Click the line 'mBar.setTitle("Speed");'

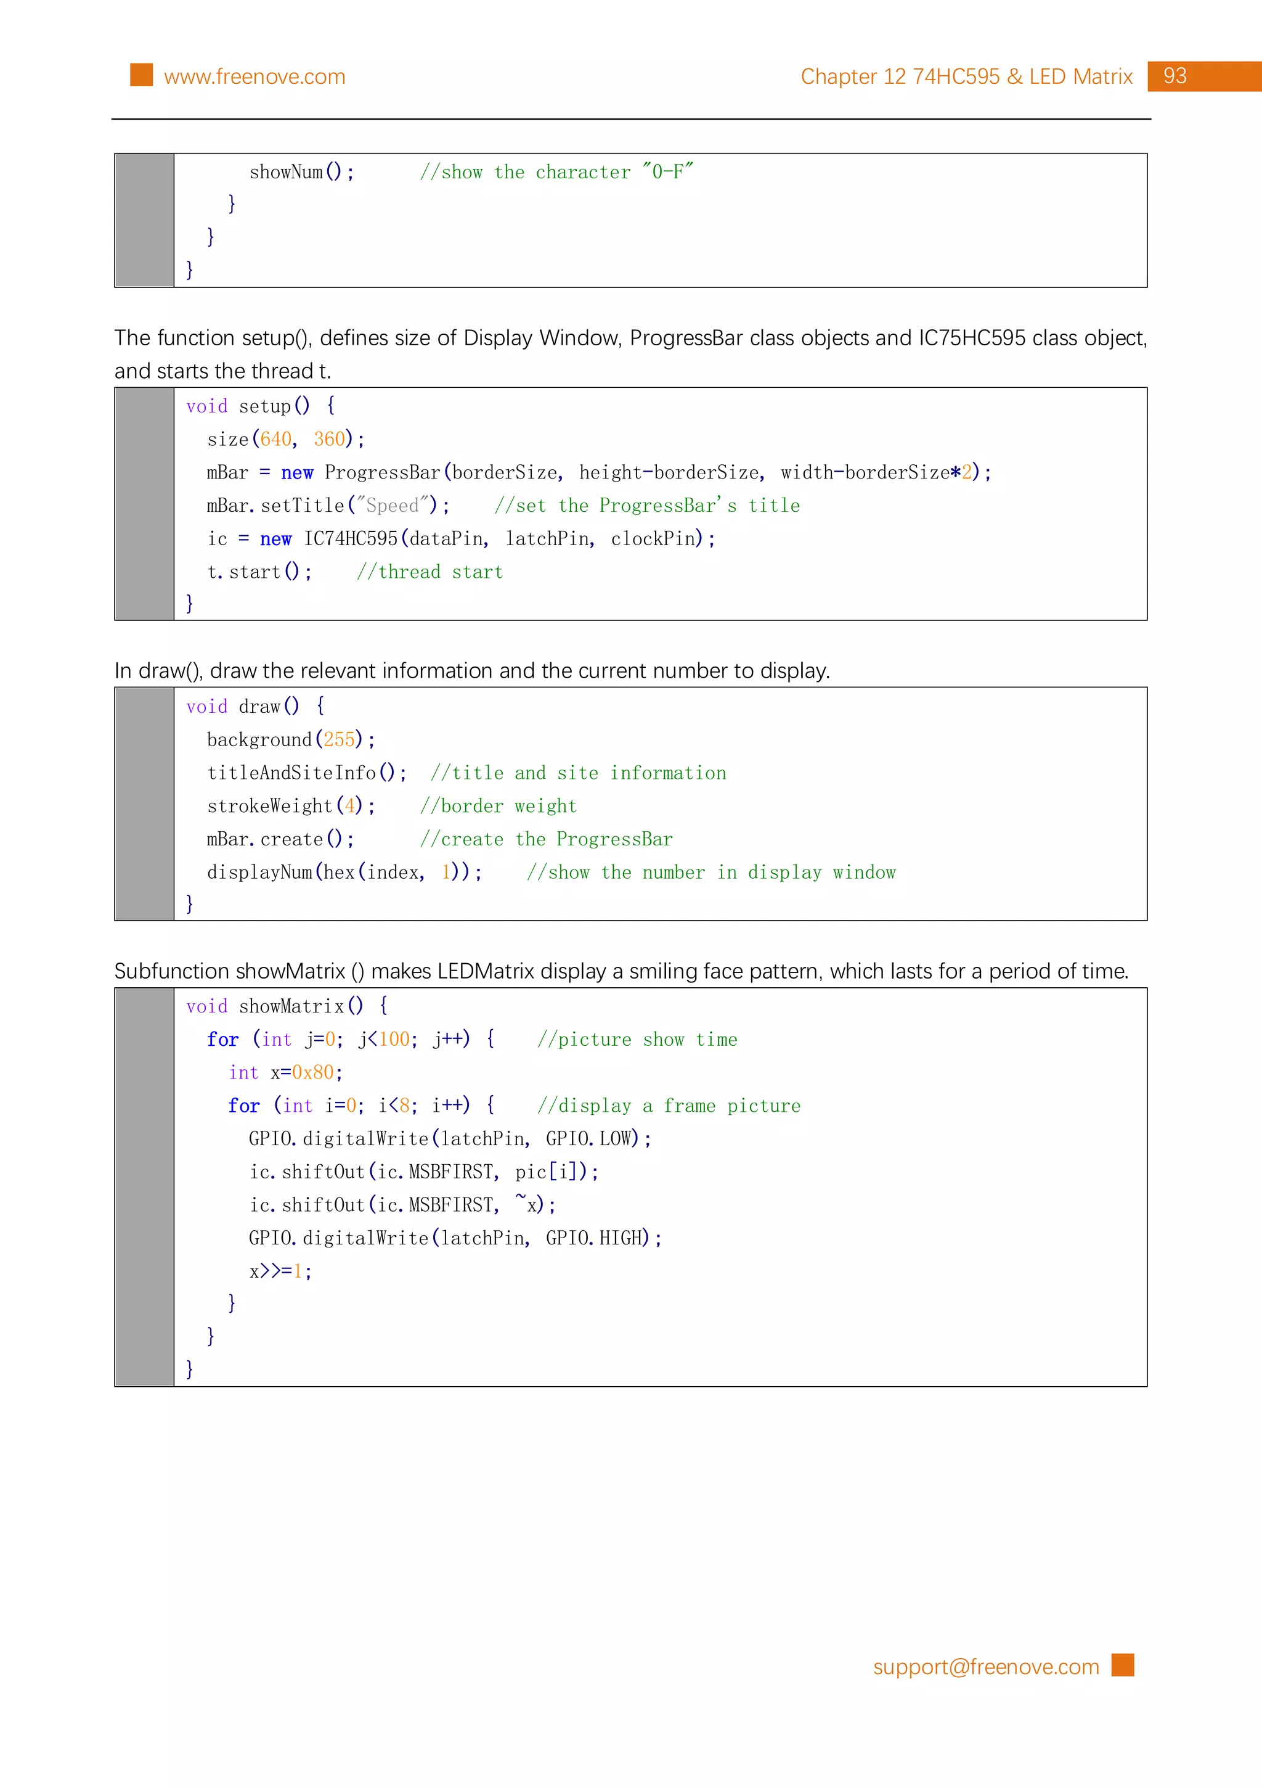(x=328, y=505)
